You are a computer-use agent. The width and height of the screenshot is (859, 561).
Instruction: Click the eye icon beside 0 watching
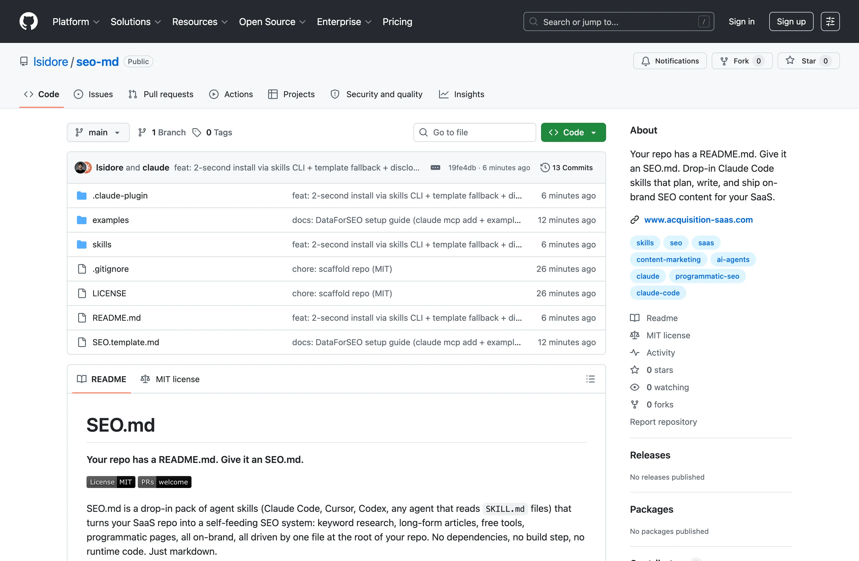[x=634, y=387]
